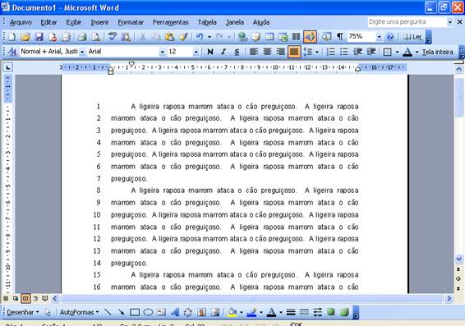Open the AutoFormas menu button
The image size is (465, 326).
pyautogui.click(x=79, y=312)
